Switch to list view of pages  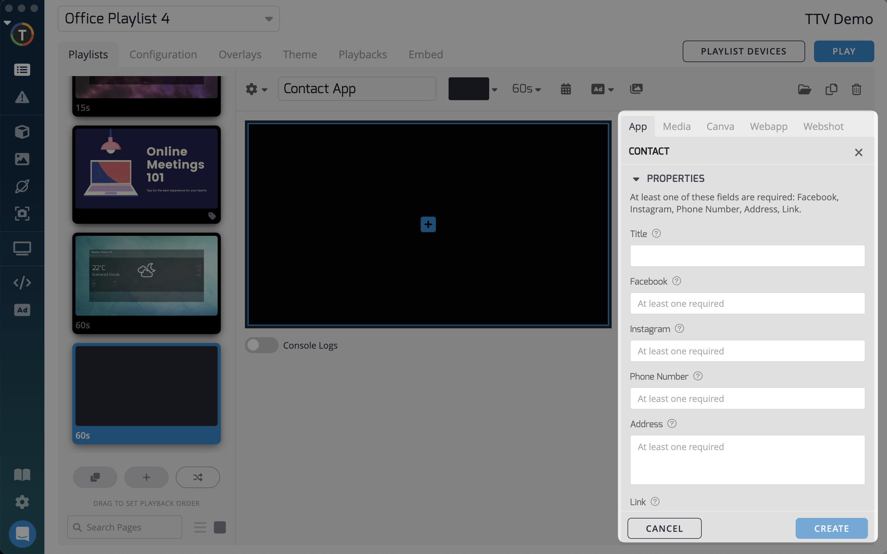click(200, 527)
